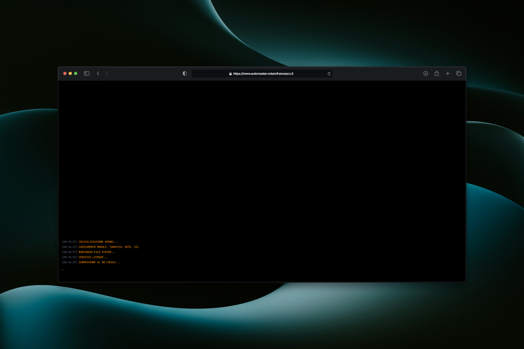Screen dimensions: 524x349
Task: Click the CARICAMENTO MODULI log line
Action: (x=109, y=247)
